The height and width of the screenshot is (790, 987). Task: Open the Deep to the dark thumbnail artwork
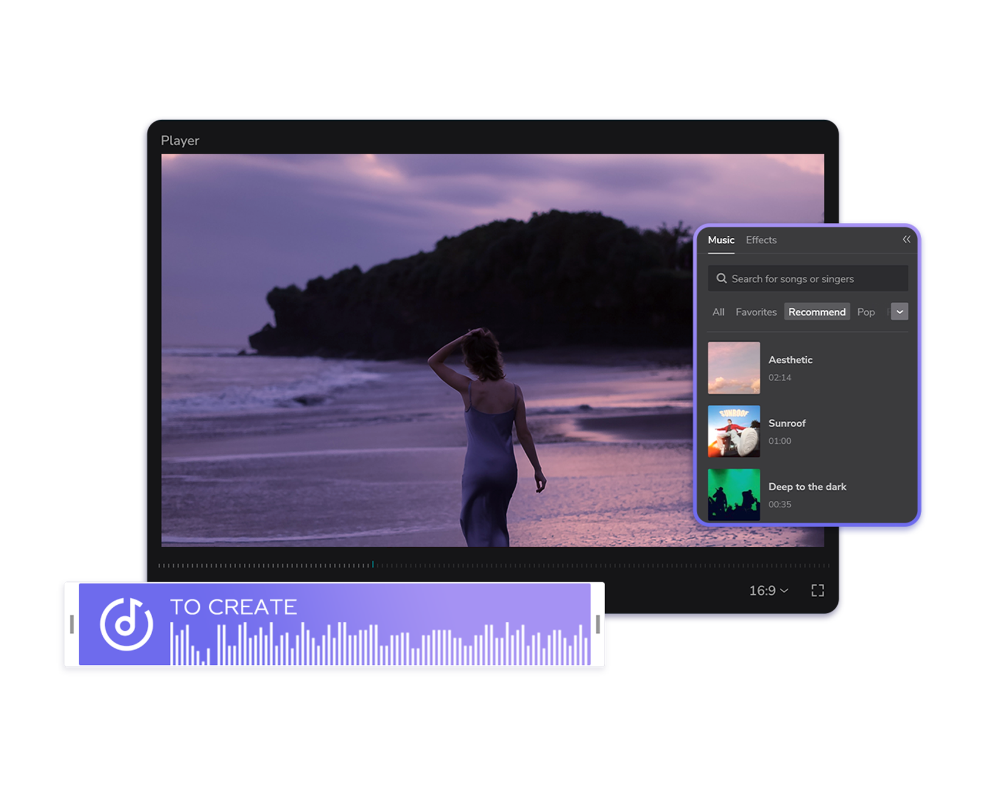coord(734,495)
